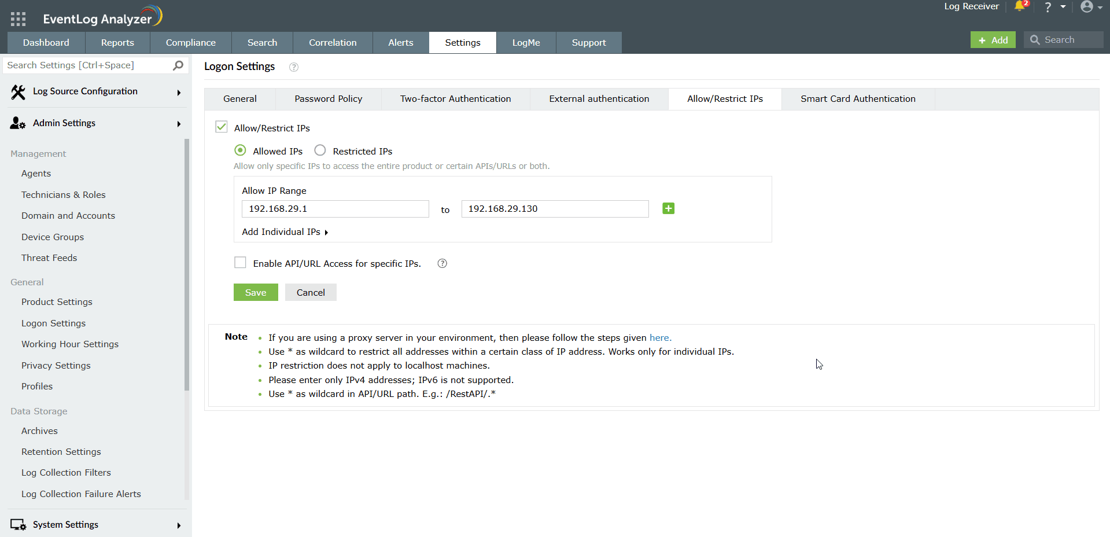Image resolution: width=1110 pixels, height=537 pixels.
Task: Follow the 'here' proxy server link
Action: (659, 338)
